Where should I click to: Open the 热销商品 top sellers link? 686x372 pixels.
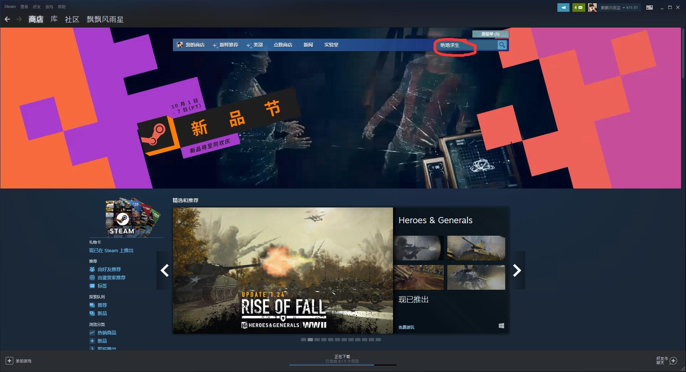point(107,333)
